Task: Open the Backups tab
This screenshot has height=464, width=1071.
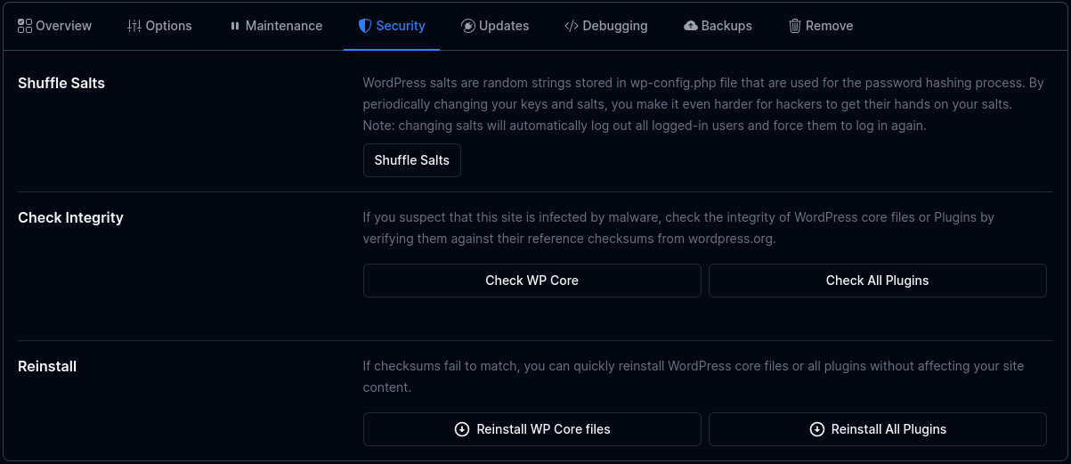Action: point(718,26)
